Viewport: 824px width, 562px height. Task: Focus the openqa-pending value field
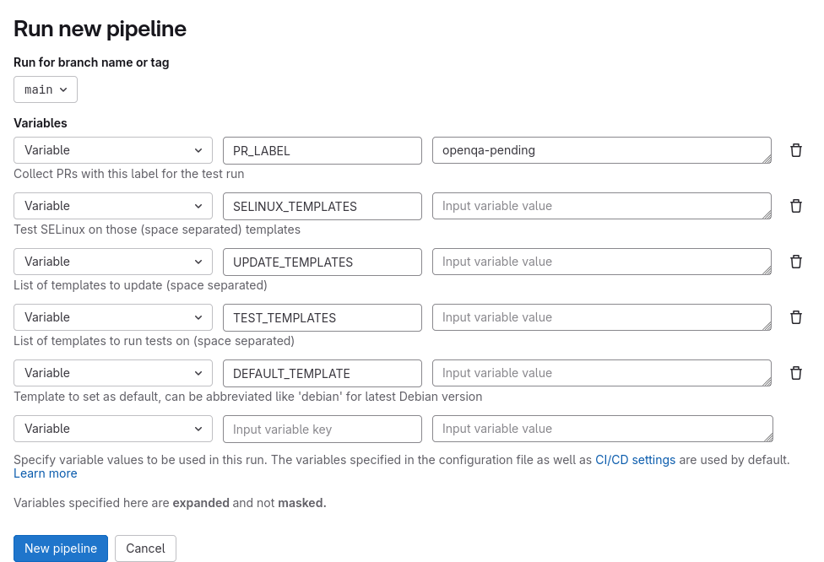pos(601,150)
